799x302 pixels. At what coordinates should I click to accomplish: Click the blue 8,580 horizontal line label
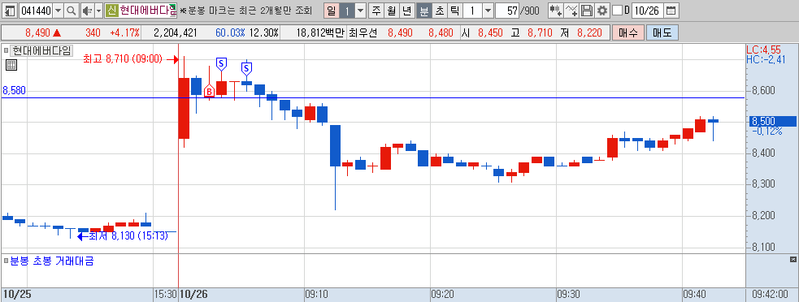tap(15, 91)
